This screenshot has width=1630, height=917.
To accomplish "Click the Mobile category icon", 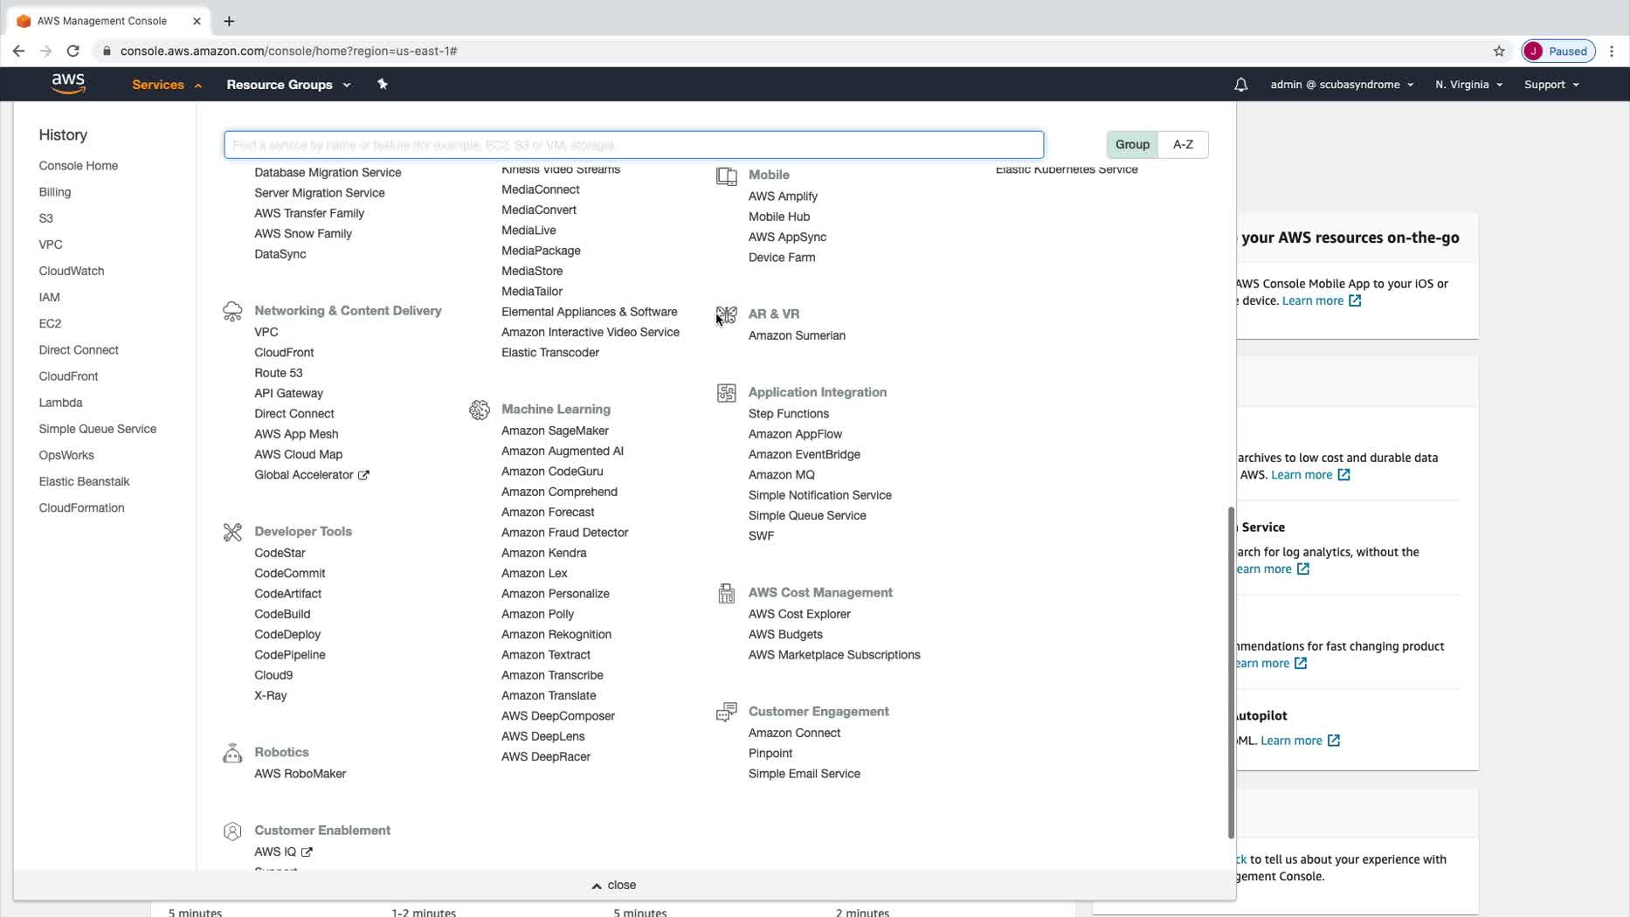I will click(x=727, y=176).
